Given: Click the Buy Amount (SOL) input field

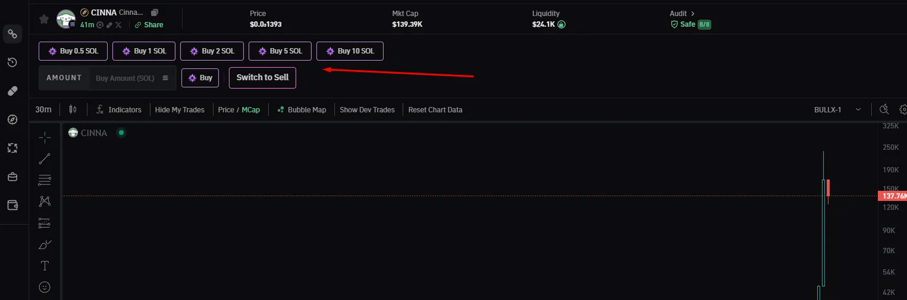Looking at the screenshot, I should (x=124, y=78).
